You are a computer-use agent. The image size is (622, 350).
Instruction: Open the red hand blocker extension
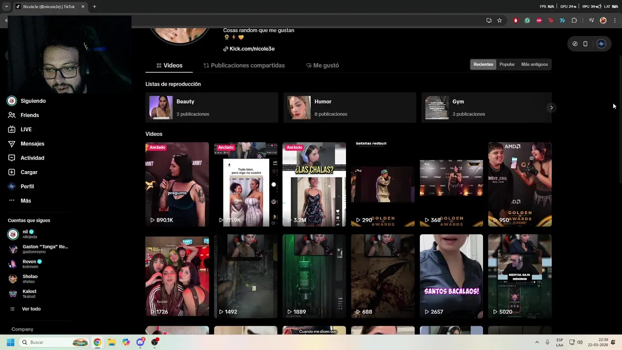516,20
